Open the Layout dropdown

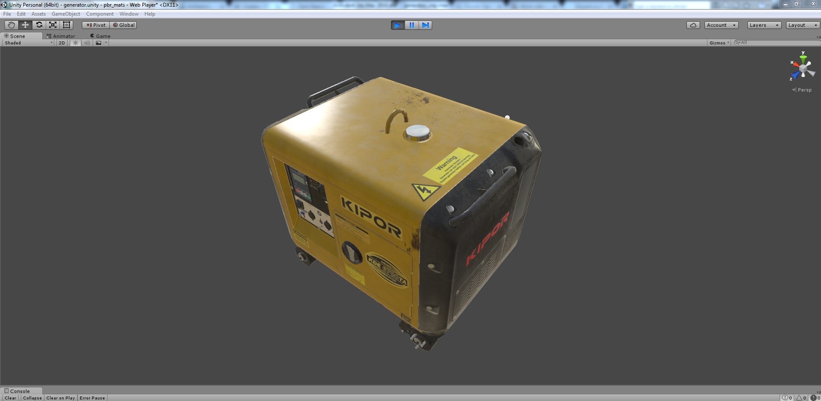[803, 25]
